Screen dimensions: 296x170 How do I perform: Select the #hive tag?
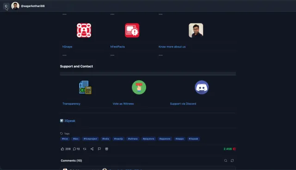pos(65,139)
